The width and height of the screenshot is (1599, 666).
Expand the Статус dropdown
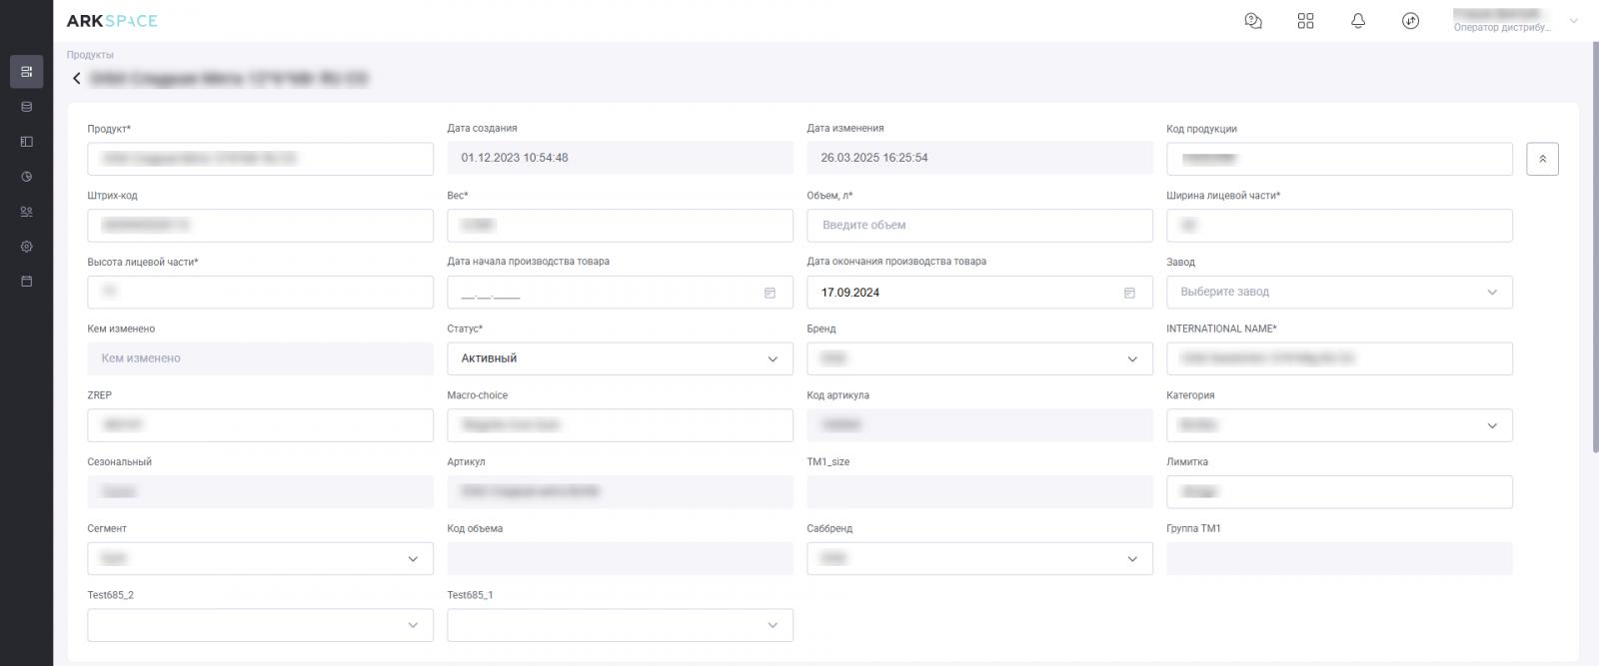point(620,358)
